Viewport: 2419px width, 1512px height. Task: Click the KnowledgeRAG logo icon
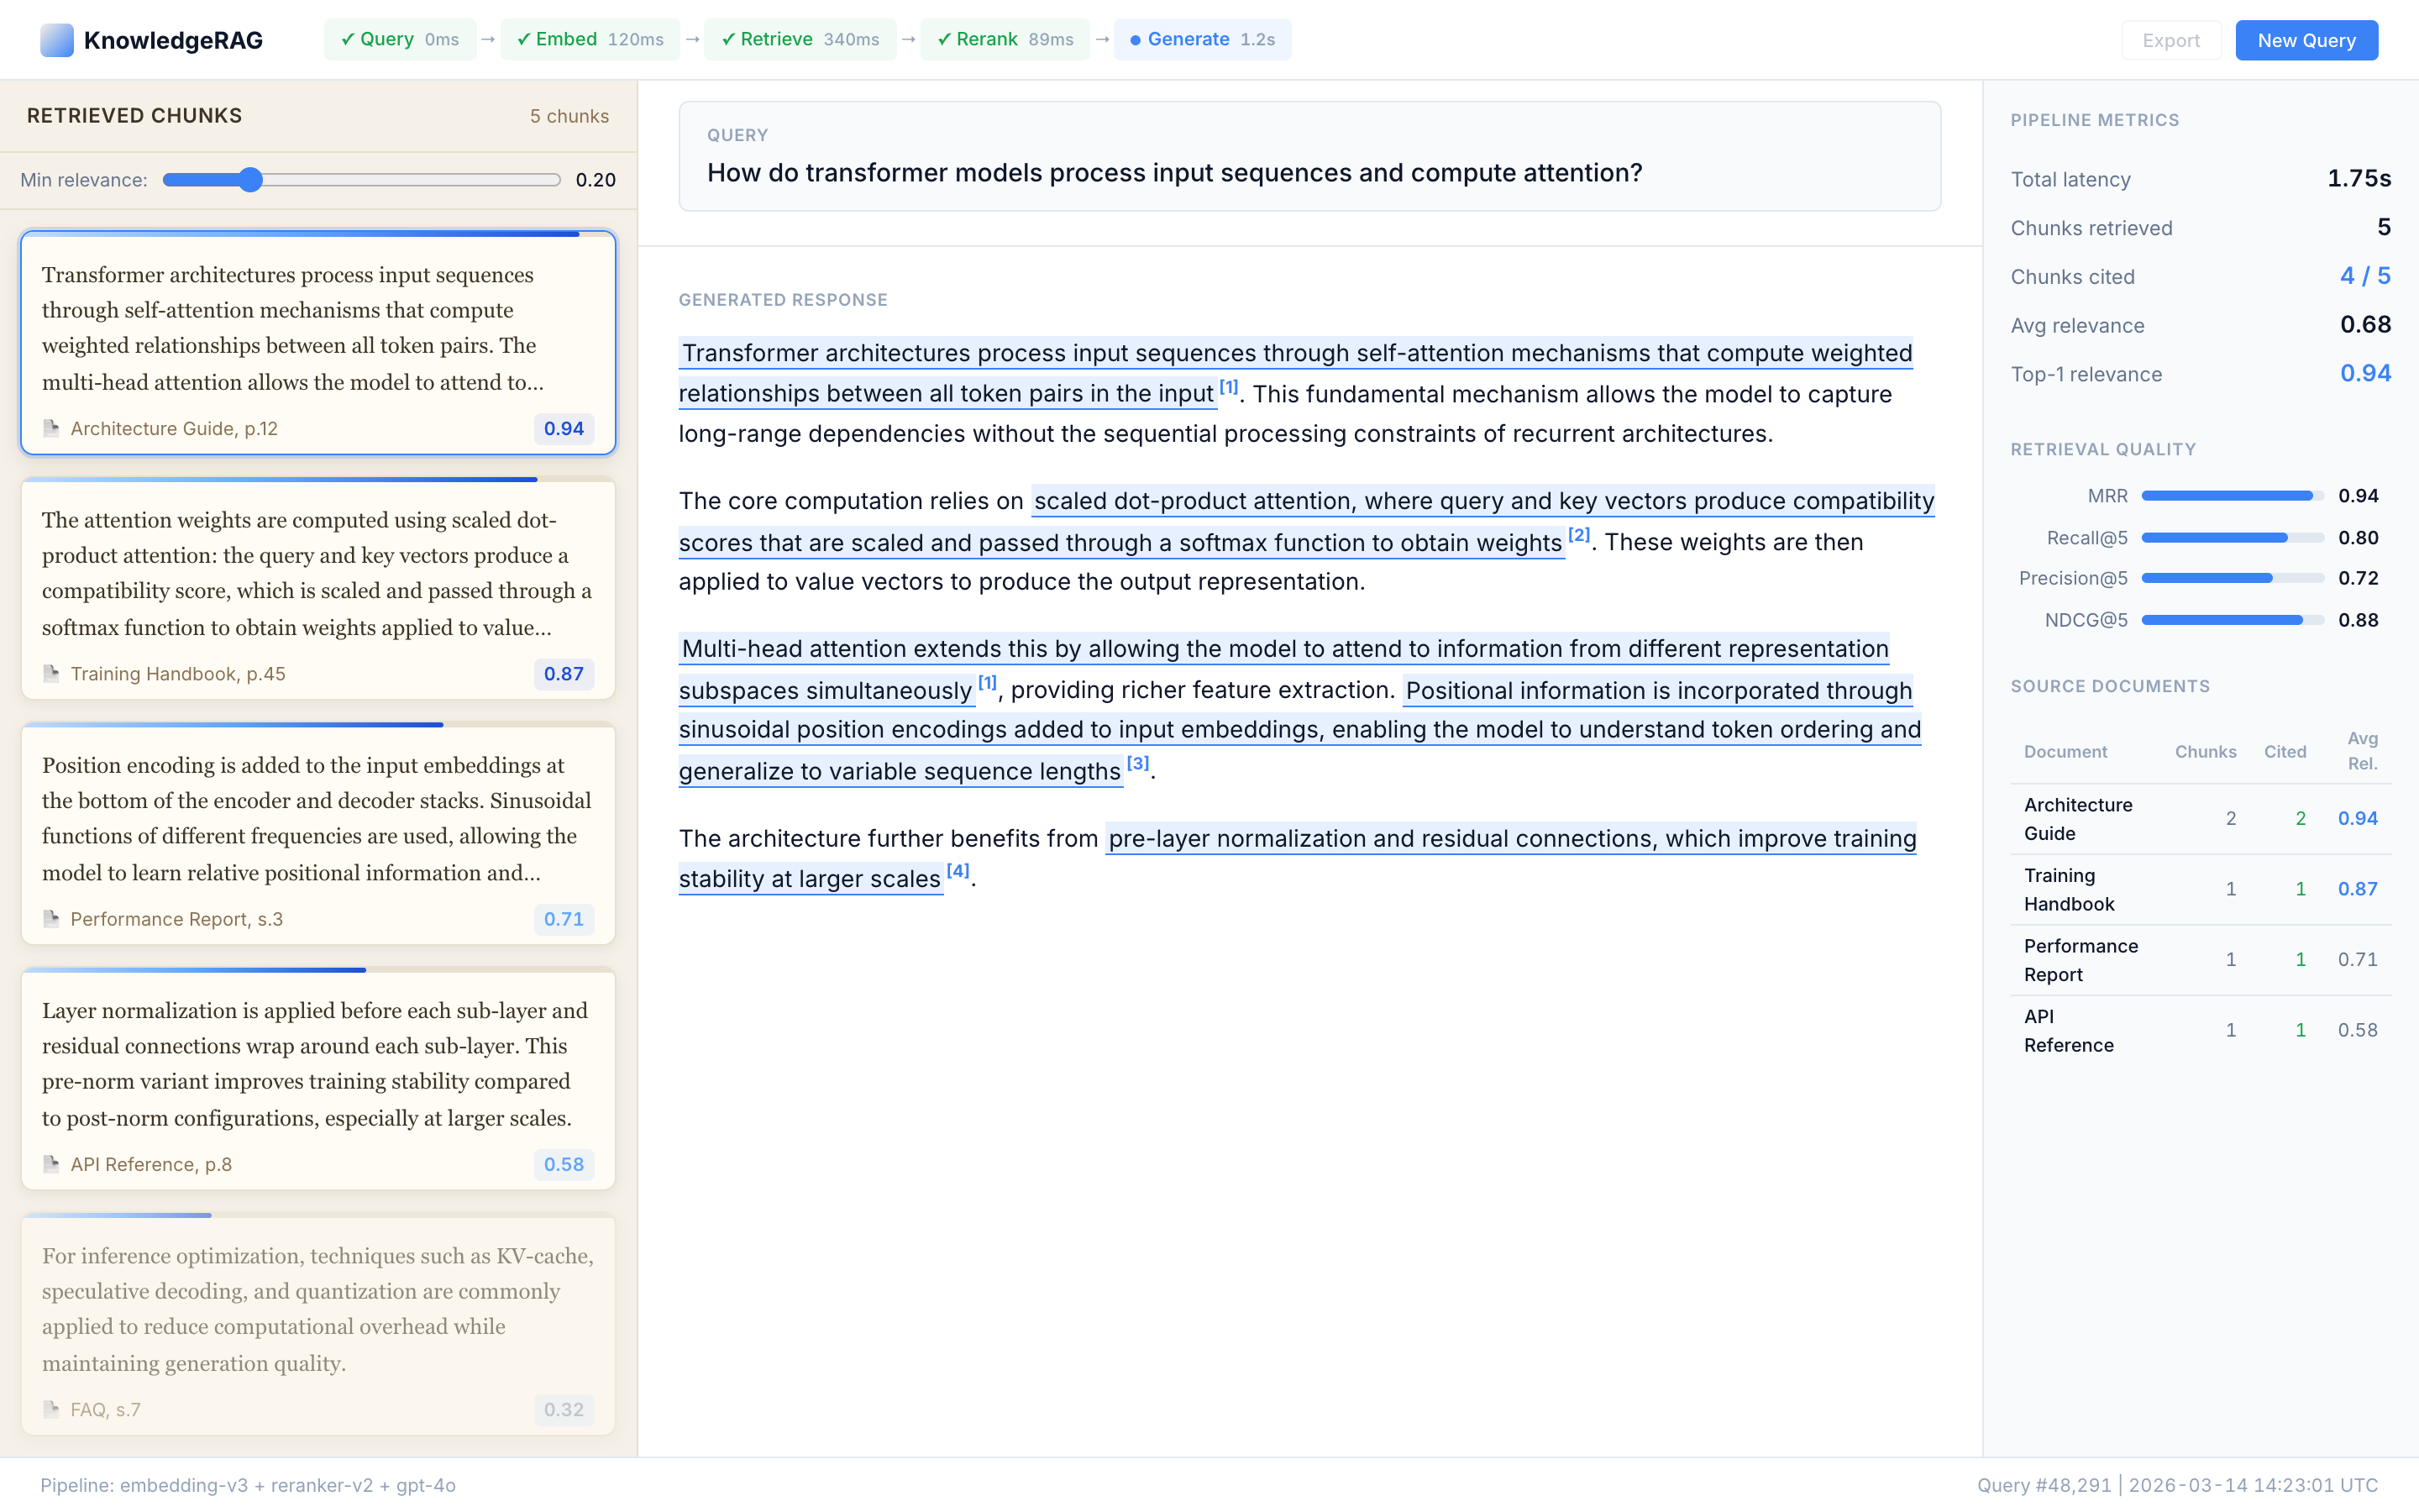point(57,40)
